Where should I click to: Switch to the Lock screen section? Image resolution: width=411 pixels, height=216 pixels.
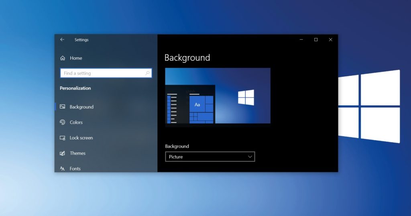[81, 138]
